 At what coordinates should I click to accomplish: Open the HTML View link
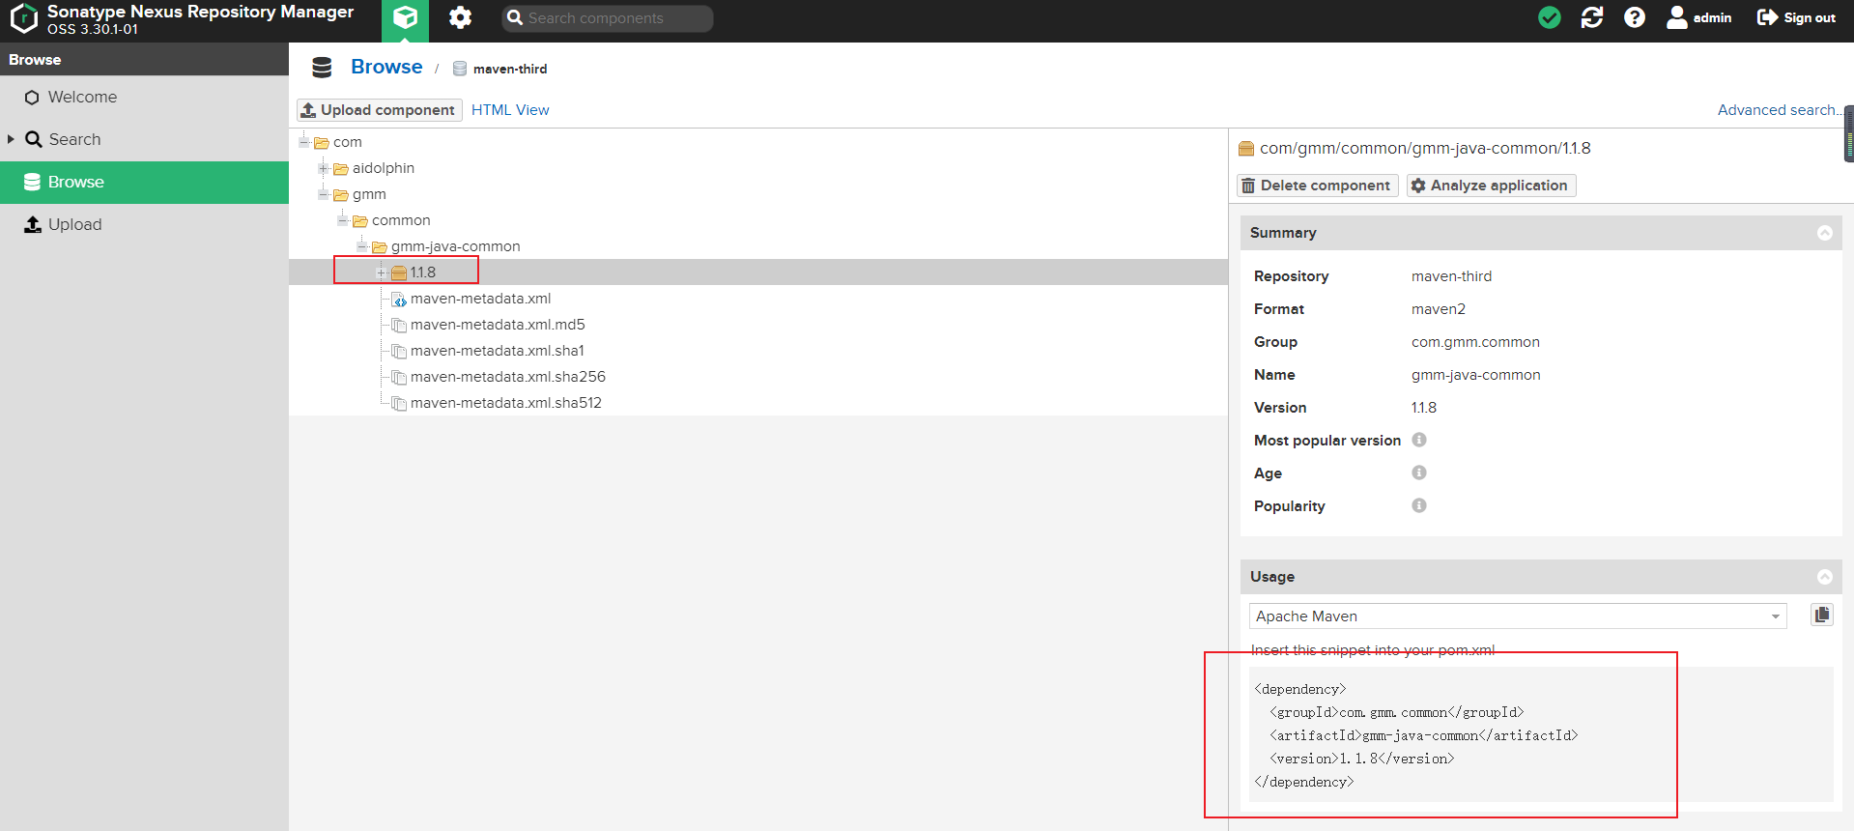pyautogui.click(x=510, y=110)
